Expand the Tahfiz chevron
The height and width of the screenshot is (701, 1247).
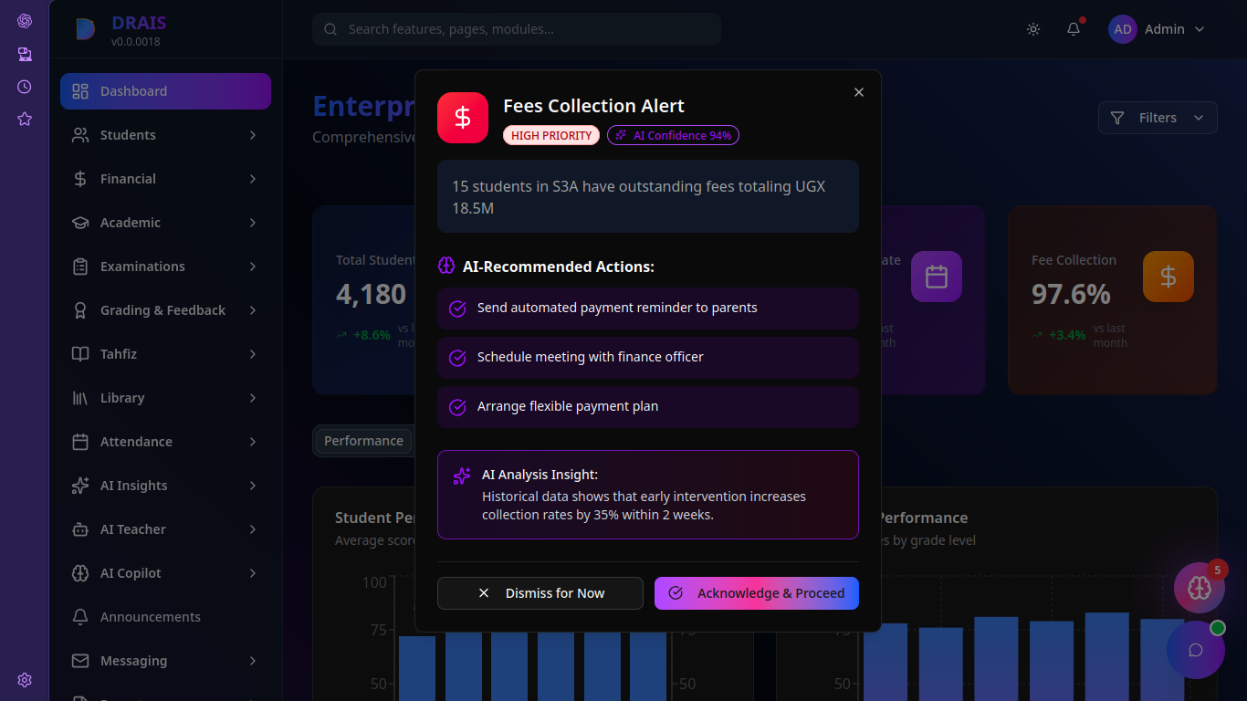tap(253, 354)
